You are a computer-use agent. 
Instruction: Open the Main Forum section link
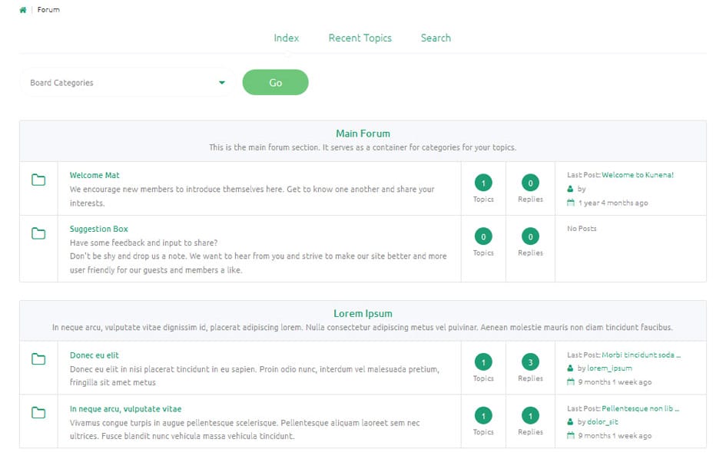click(x=363, y=134)
